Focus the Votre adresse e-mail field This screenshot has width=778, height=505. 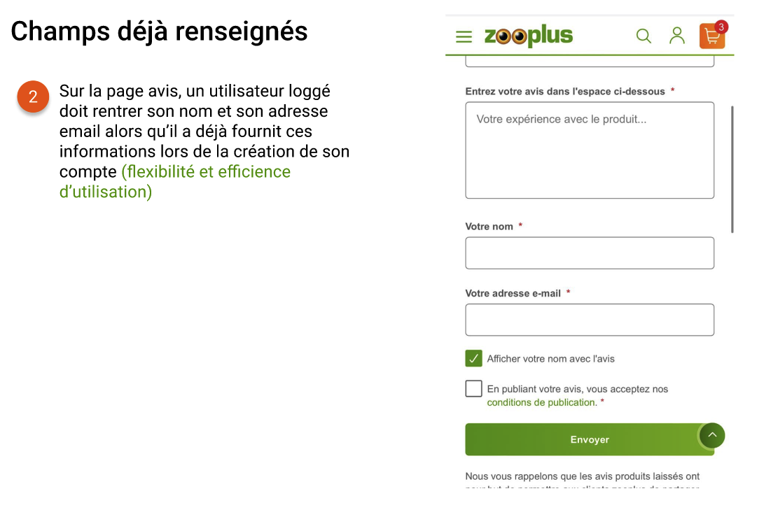[x=590, y=320]
